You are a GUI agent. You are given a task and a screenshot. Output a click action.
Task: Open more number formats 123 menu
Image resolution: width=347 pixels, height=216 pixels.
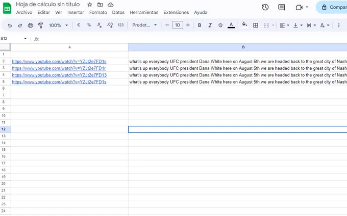coord(120,25)
